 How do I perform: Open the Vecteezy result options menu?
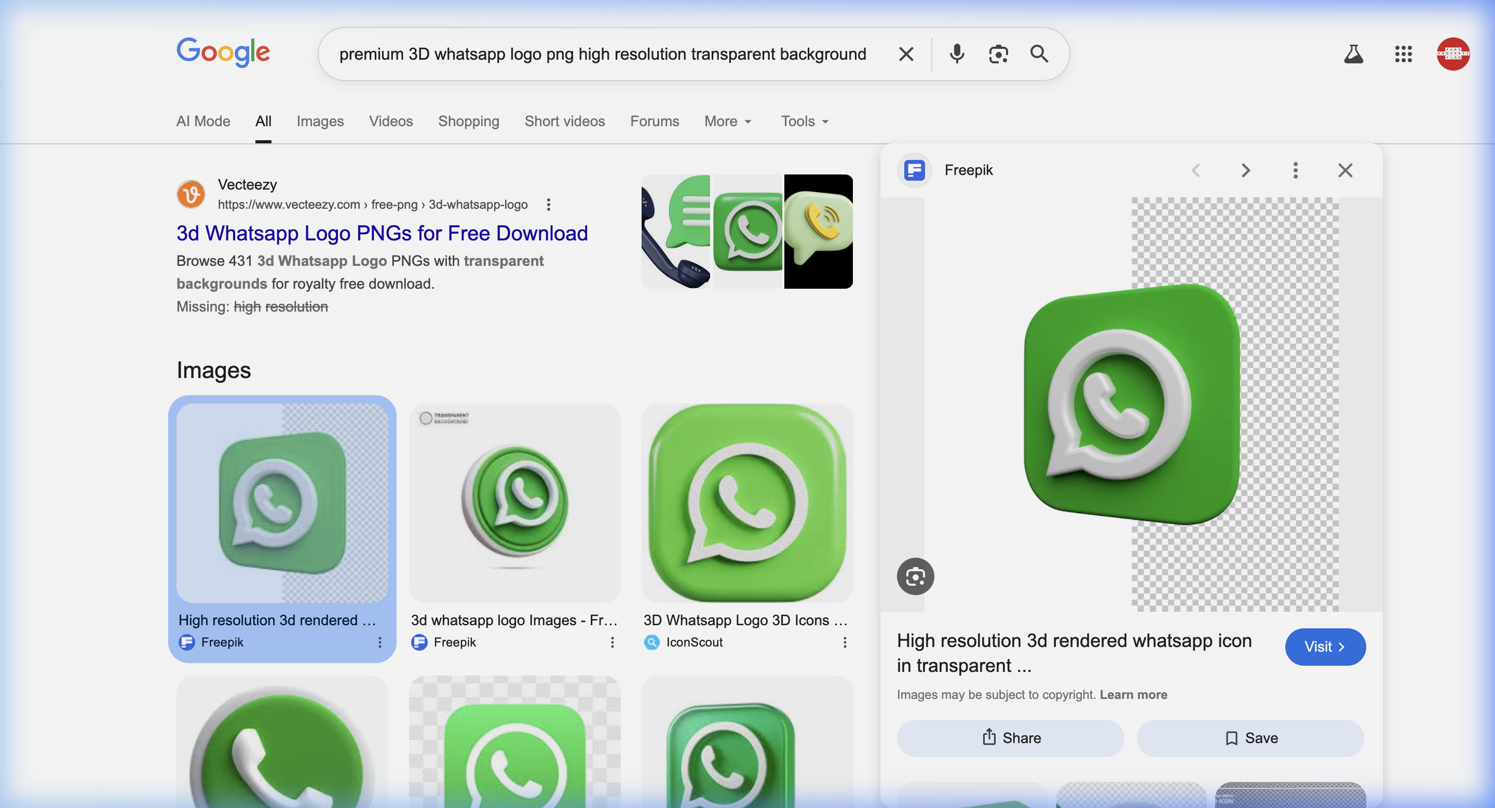point(549,204)
